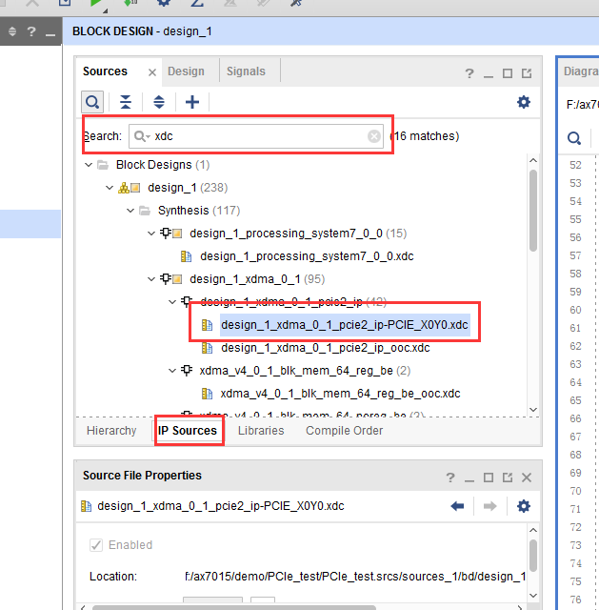Viewport: 599px width, 610px height.
Task: Open Sources panel settings gear
Action: [x=524, y=102]
